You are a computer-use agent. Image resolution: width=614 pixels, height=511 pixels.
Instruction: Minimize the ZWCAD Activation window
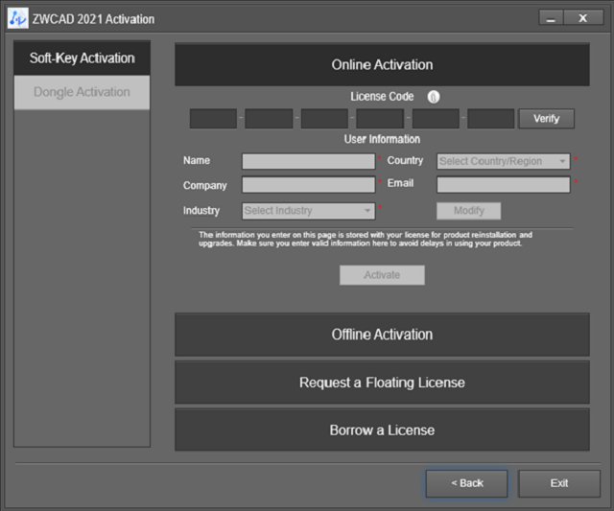pyautogui.click(x=551, y=17)
